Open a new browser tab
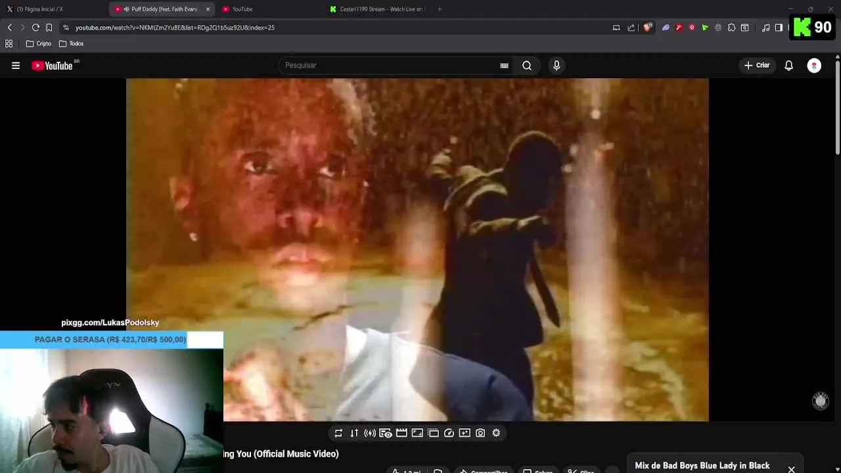Screen dimensions: 841x473 440,9
